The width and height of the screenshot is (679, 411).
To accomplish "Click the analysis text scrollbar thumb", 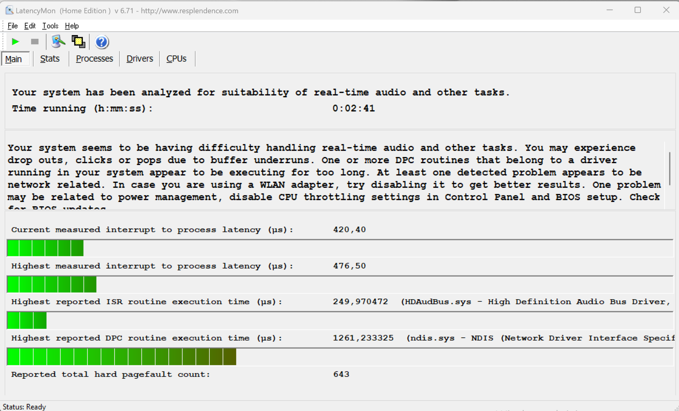I will point(669,168).
